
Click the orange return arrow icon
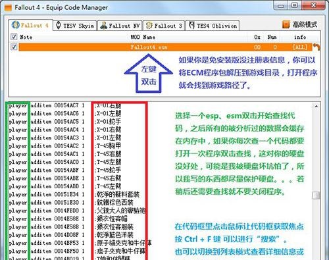[316, 47]
